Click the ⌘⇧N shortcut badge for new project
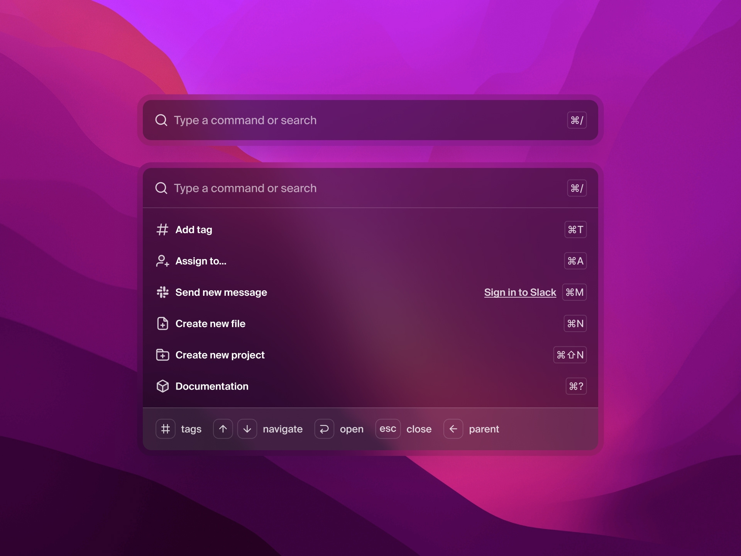The image size is (741, 556). click(x=570, y=355)
